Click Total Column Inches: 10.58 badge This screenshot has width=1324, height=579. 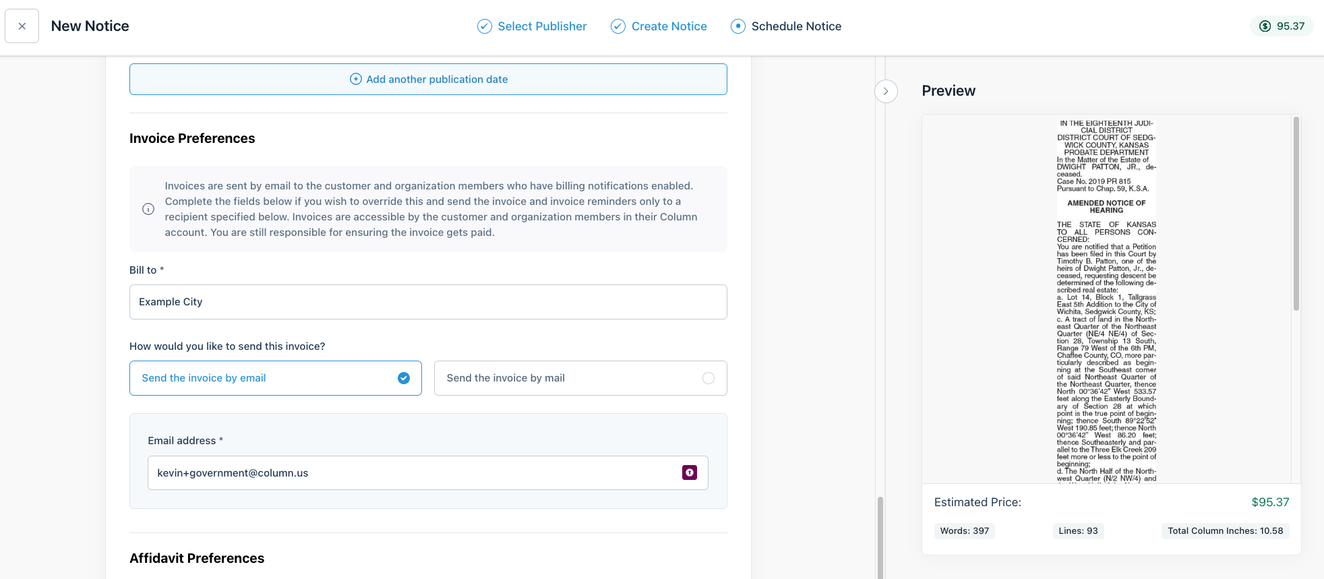pos(1225,531)
